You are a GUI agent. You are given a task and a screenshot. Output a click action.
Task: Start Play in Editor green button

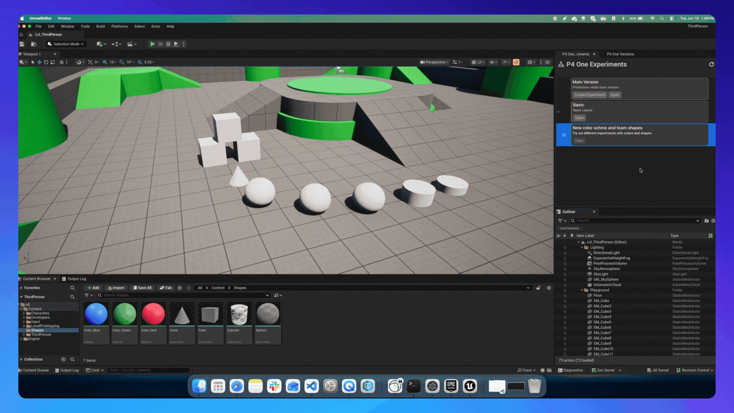[152, 44]
